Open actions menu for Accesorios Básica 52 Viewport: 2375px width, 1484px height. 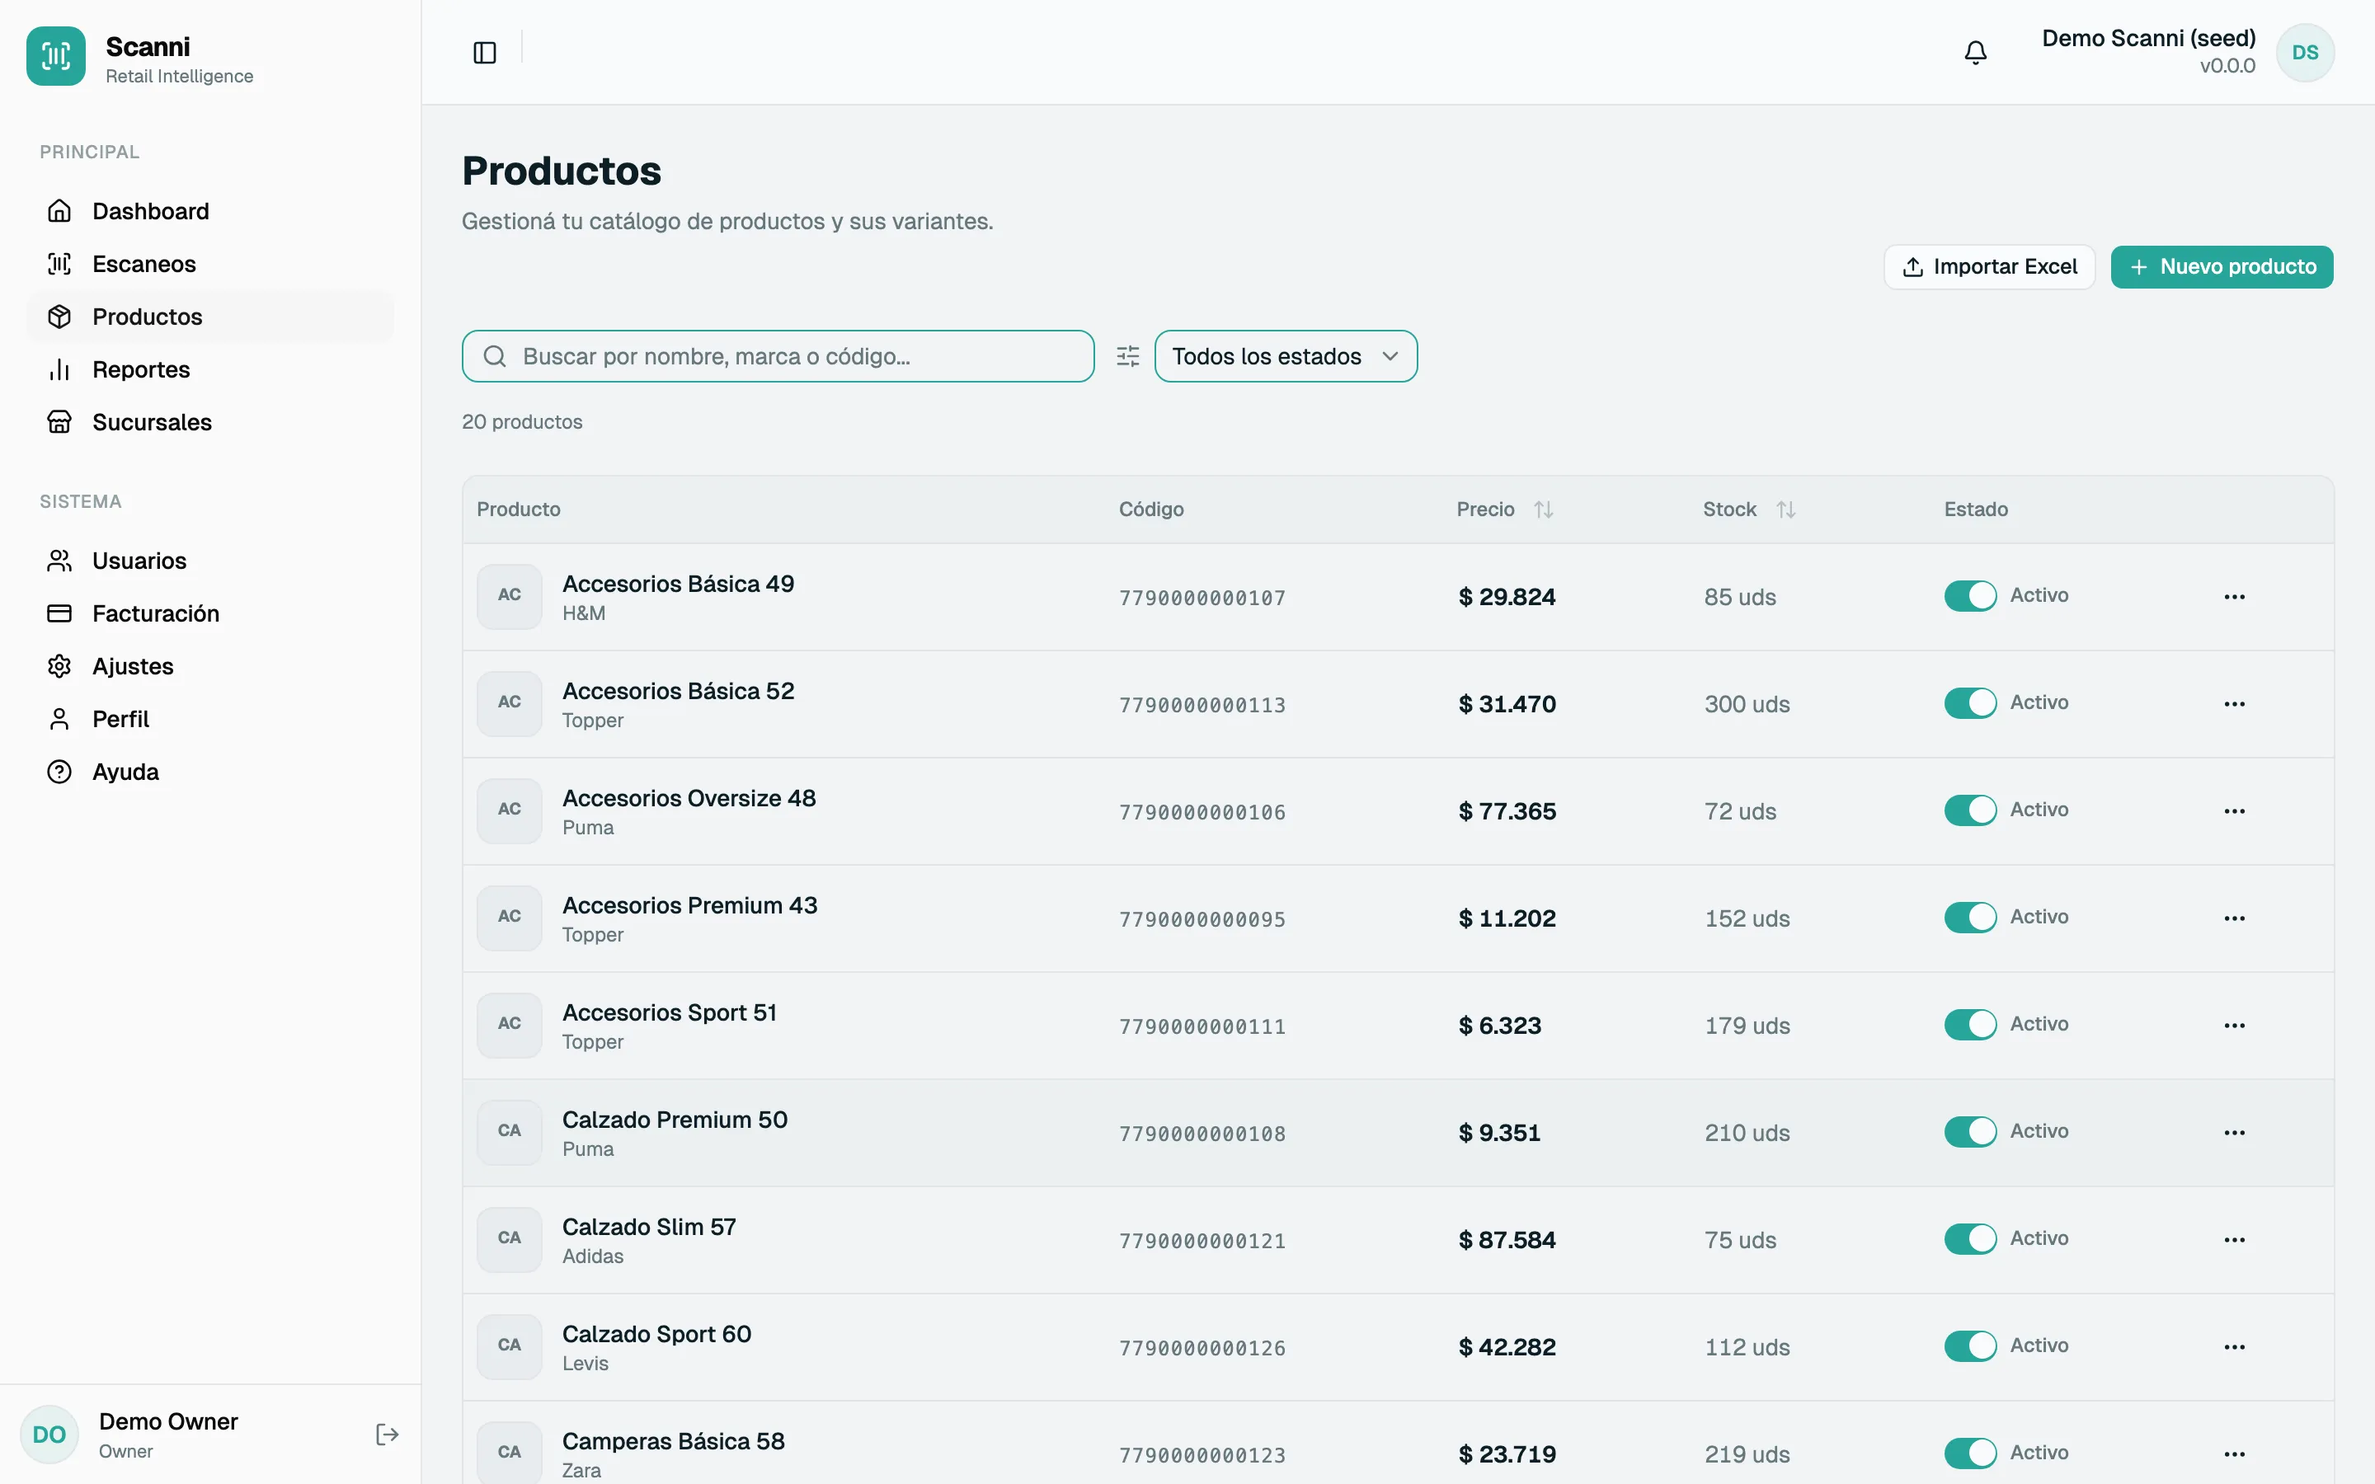[x=2235, y=704]
